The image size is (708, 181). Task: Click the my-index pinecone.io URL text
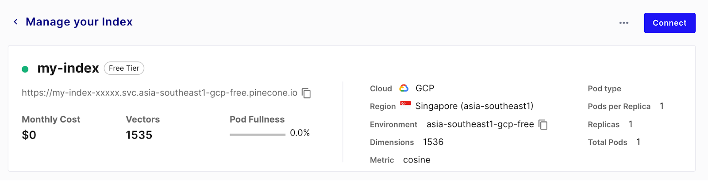pyautogui.click(x=159, y=93)
